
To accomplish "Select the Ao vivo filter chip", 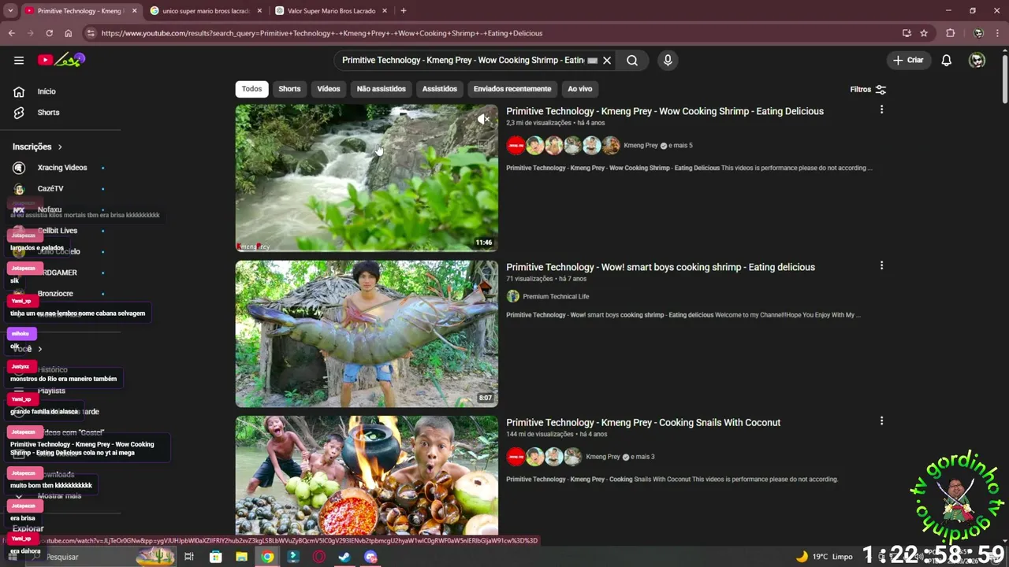I will pyautogui.click(x=579, y=89).
